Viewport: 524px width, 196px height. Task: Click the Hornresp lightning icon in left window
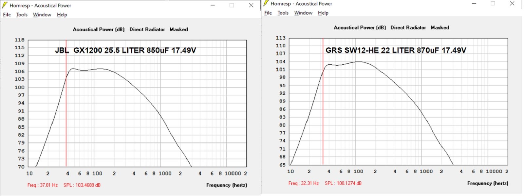coord(5,5)
